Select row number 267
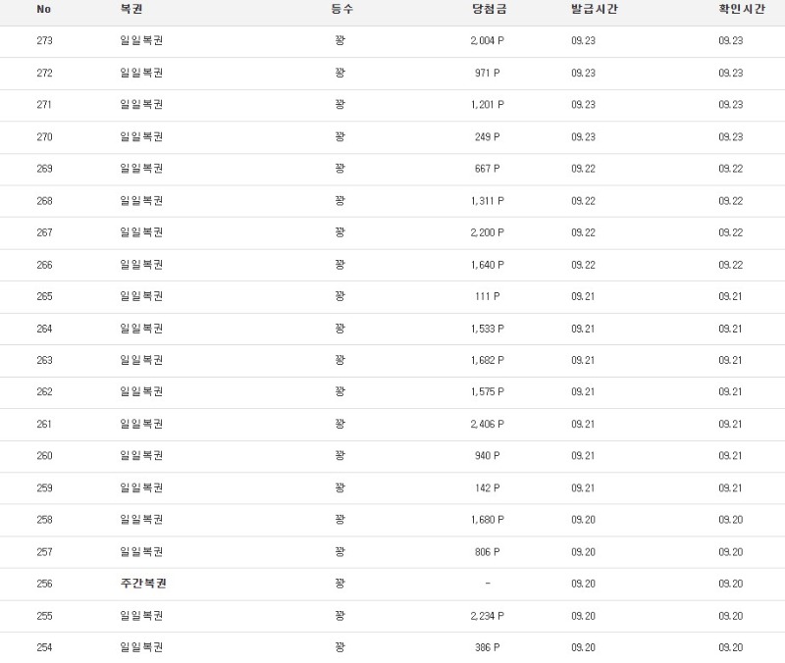785x663 pixels. click(44, 232)
